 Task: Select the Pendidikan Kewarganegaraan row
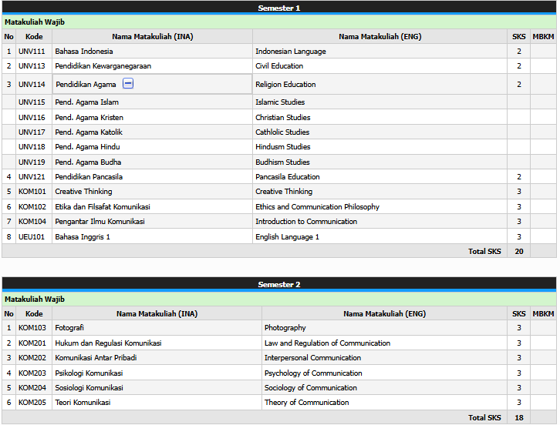(103, 66)
